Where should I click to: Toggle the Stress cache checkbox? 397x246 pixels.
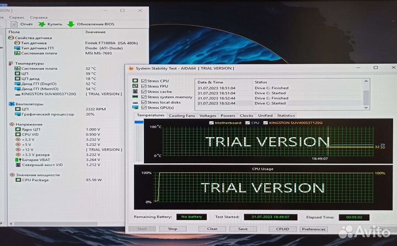[x=144, y=91]
